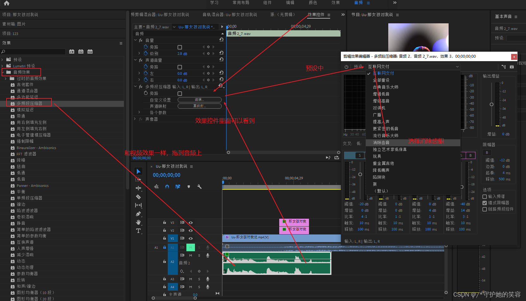This screenshot has width=526, height=301.
Task: Click limiter B bypass button
Action: click(x=487, y=153)
